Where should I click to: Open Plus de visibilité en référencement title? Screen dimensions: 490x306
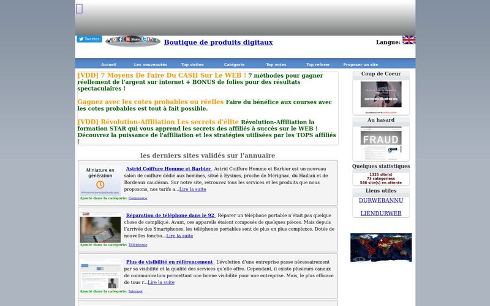pos(170,262)
